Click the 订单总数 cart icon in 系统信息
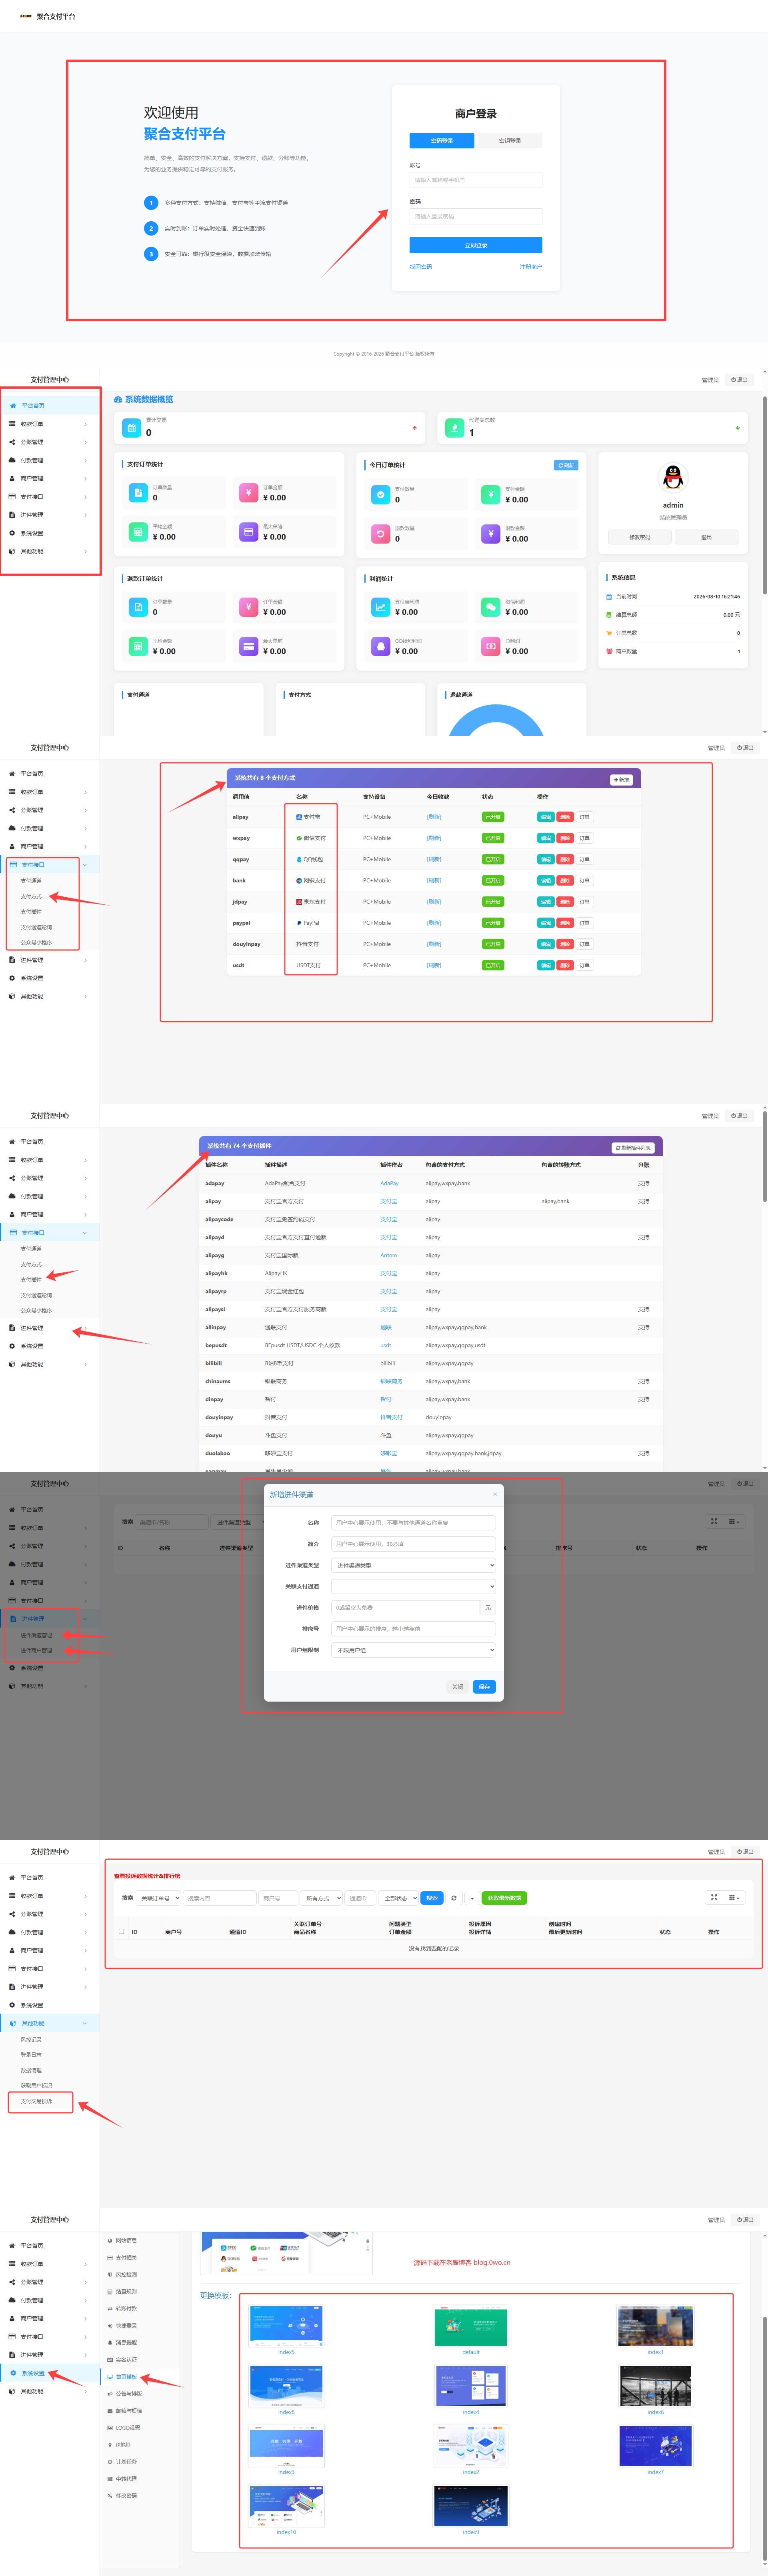Viewport: 768px width, 2576px height. point(609,633)
